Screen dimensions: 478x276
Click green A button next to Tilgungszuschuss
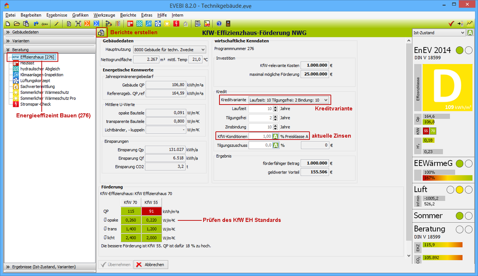click(276, 146)
